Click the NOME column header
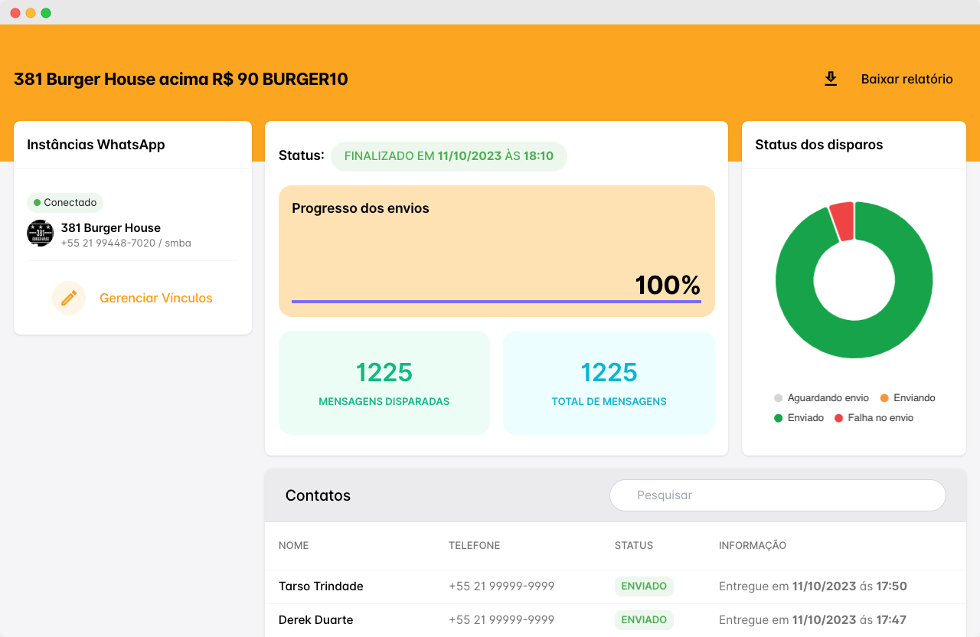This screenshot has width=980, height=637. 294,546
